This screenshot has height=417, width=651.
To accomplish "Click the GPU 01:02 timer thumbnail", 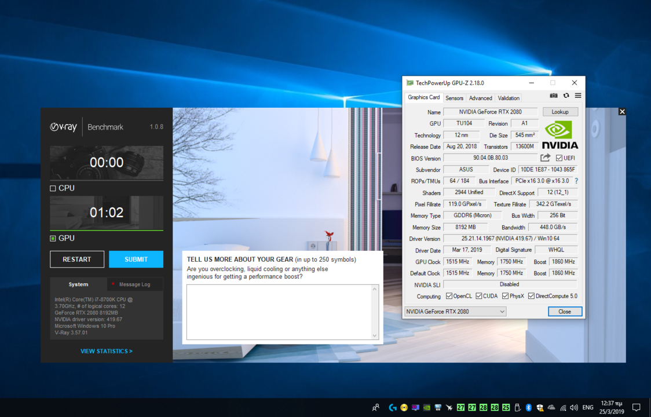I will point(107,212).
